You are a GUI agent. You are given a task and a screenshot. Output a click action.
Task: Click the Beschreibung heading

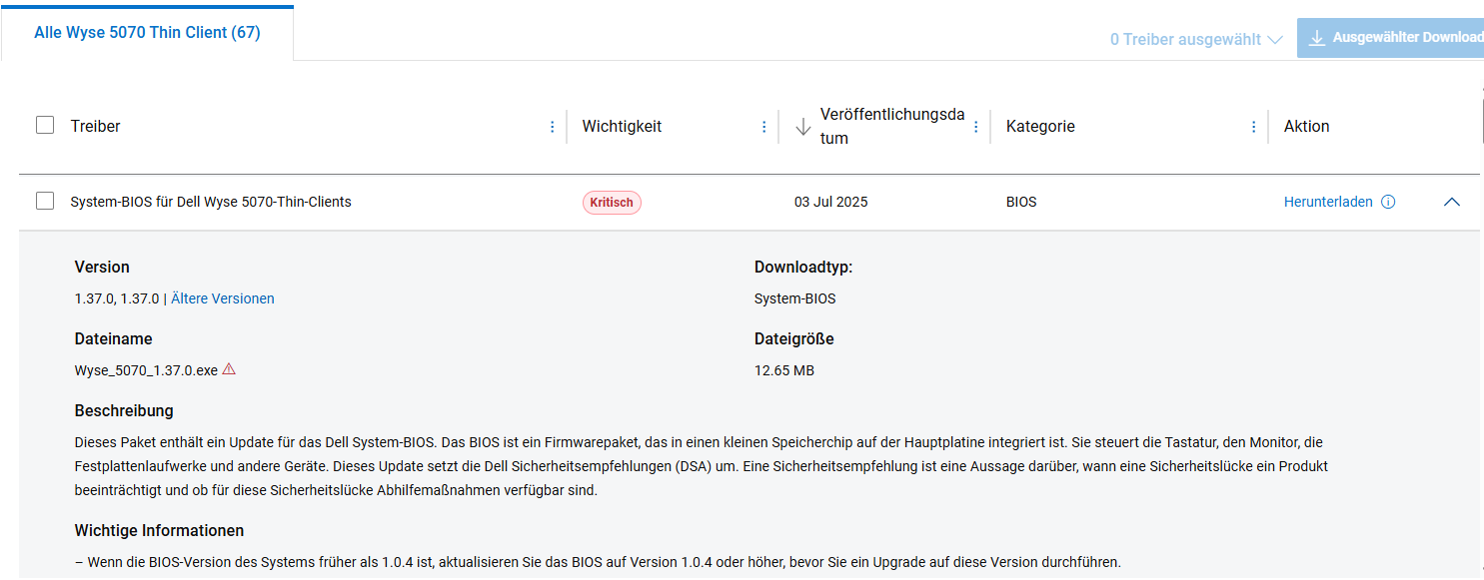pyautogui.click(x=124, y=410)
